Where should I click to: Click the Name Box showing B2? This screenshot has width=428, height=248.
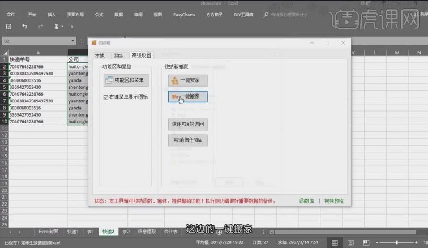pos(36,41)
